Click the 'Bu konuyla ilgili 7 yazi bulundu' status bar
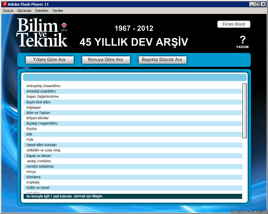 pyautogui.click(x=133, y=196)
